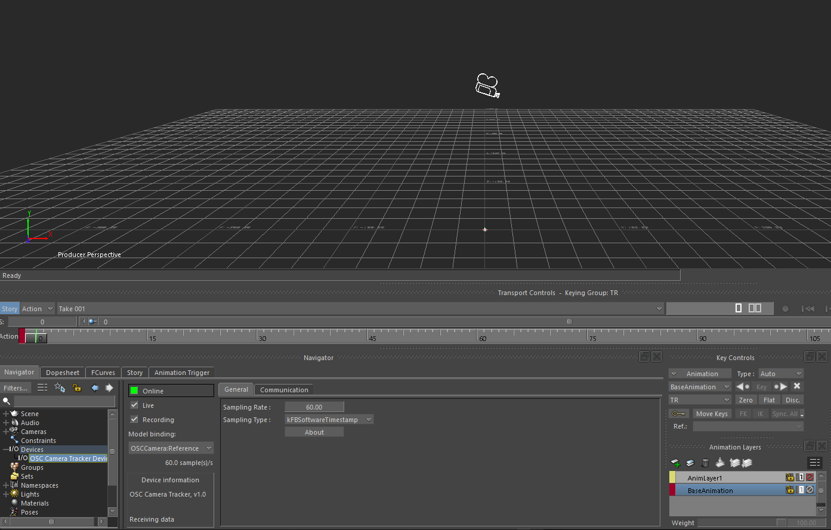The width and height of the screenshot is (831, 530).
Task: Open the Animation Trigger tab
Action: click(182, 373)
